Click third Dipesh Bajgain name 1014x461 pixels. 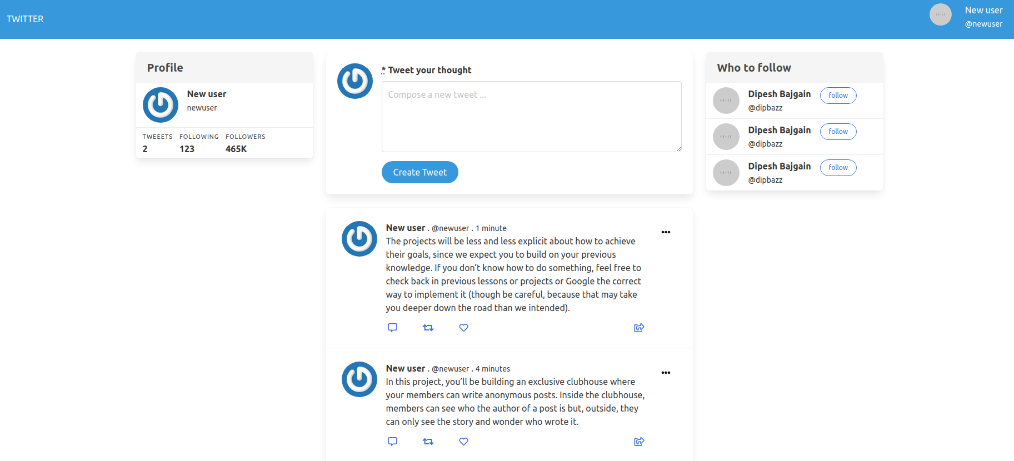pos(780,166)
